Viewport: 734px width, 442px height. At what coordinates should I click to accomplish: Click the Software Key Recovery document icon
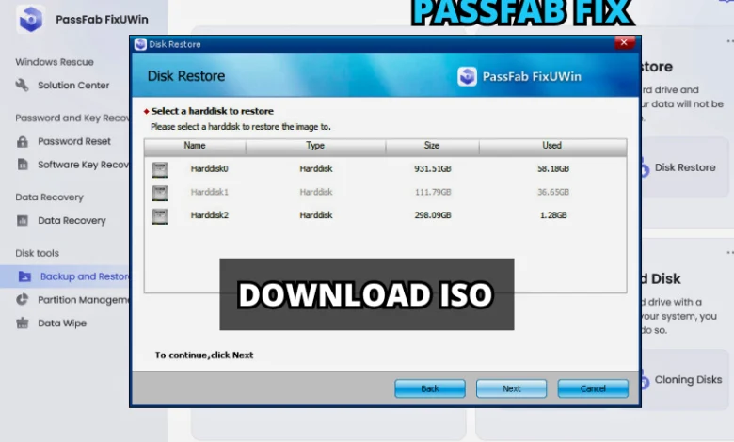click(23, 165)
